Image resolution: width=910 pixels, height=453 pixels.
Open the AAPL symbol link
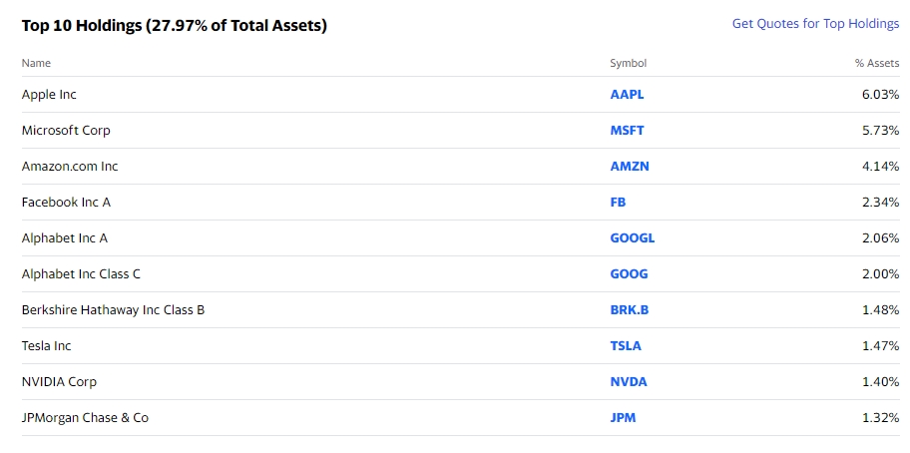pos(627,95)
